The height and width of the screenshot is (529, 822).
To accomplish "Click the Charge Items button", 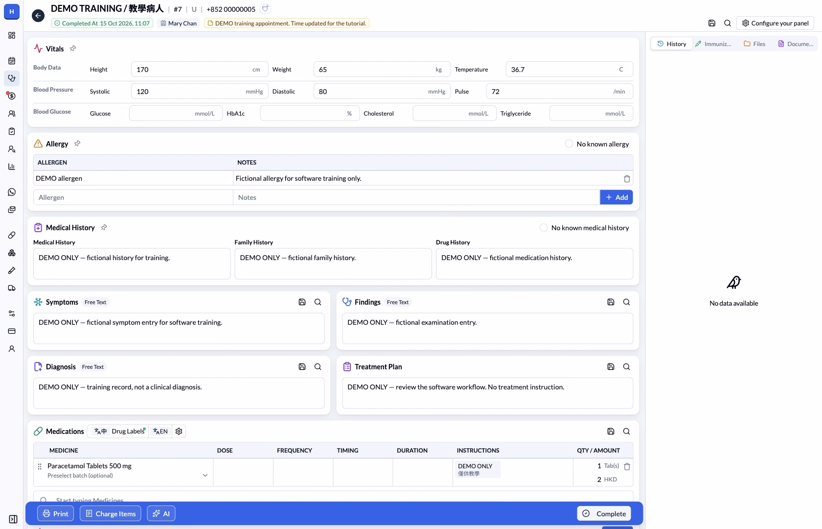I will 111,514.
